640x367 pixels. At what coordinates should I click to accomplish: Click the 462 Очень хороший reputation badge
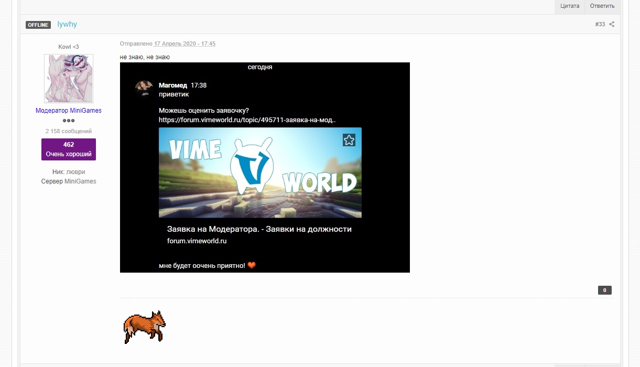pos(69,149)
